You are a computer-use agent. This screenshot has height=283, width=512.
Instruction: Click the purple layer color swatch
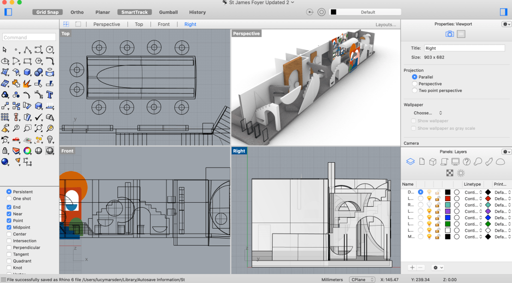447,211
